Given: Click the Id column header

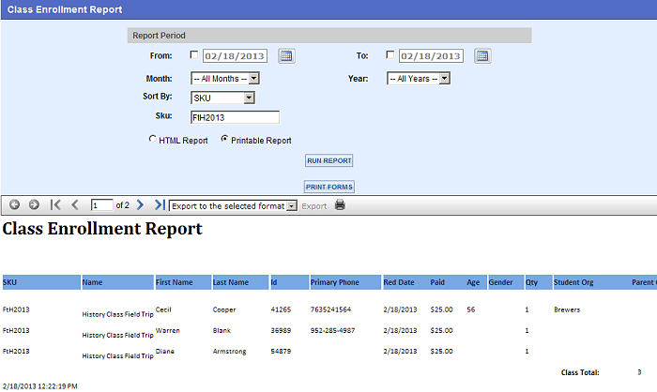Looking at the screenshot, I should [289, 282].
